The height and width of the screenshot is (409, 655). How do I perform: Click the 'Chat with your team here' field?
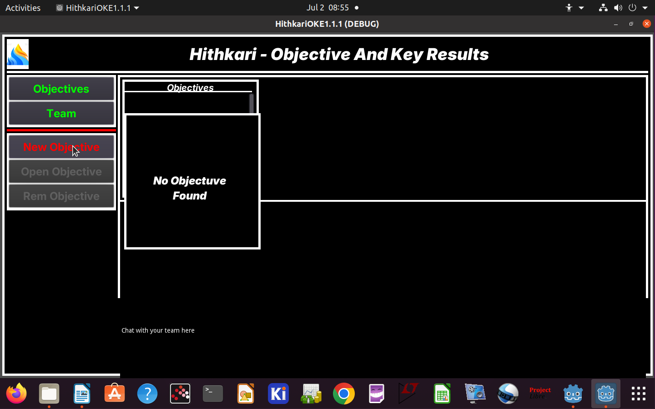click(x=158, y=330)
